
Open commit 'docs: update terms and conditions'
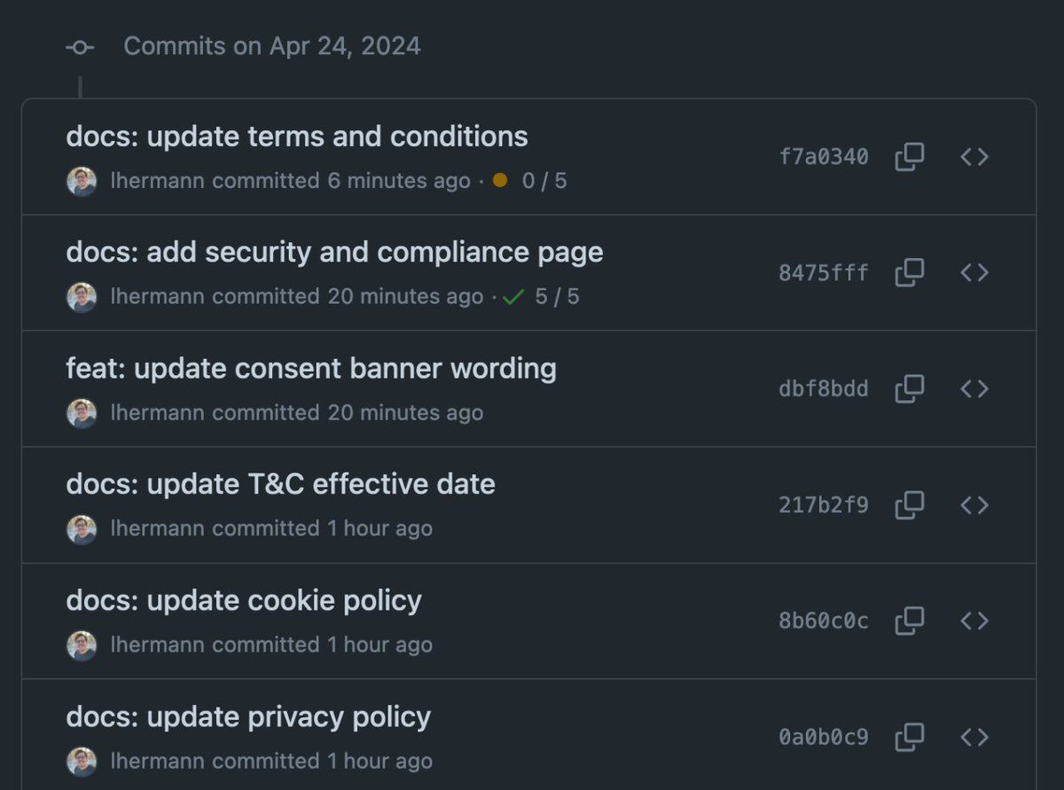296,137
